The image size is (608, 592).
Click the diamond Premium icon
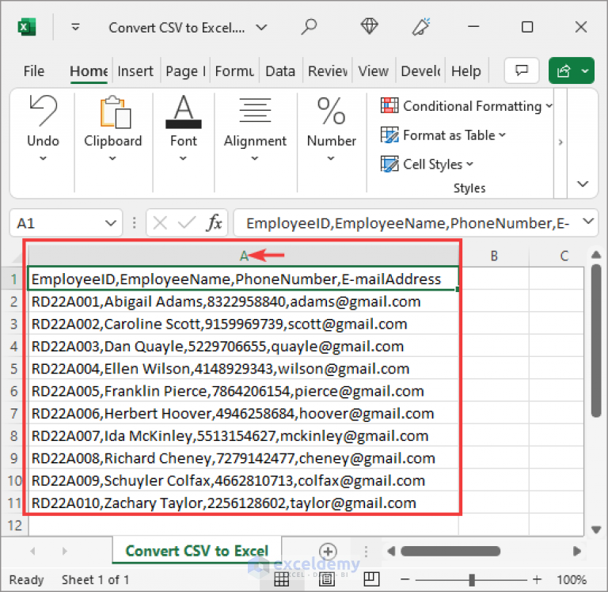click(x=369, y=26)
